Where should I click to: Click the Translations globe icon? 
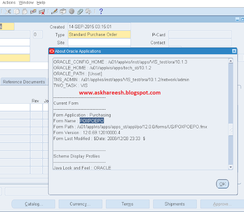point(72,11)
